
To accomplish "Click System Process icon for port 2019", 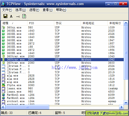I will click(x=3, y=72).
